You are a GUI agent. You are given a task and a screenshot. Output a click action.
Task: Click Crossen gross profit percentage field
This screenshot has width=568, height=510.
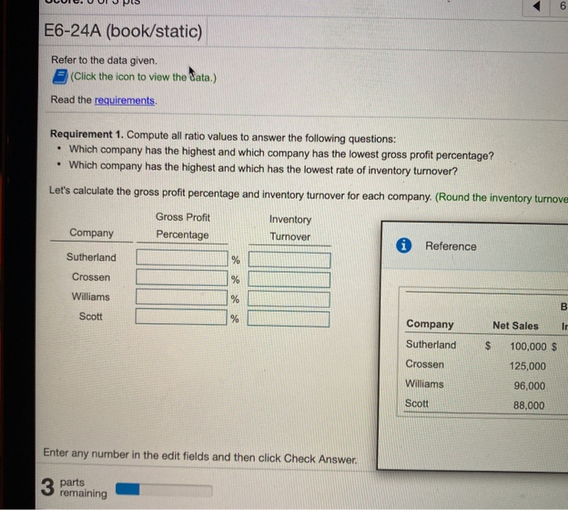tap(182, 278)
